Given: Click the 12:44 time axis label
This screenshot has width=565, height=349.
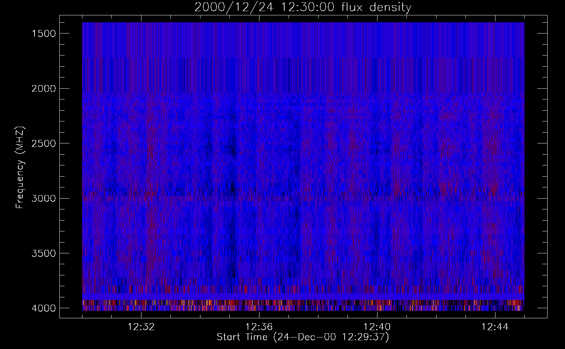Looking at the screenshot, I should point(495,327).
